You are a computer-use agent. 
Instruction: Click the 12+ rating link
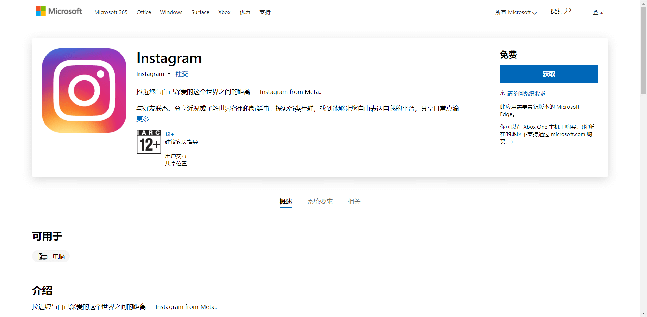(169, 134)
